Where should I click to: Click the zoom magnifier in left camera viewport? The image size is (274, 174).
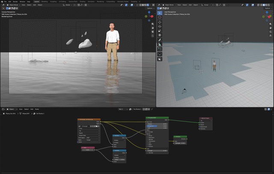(x=153, y=24)
